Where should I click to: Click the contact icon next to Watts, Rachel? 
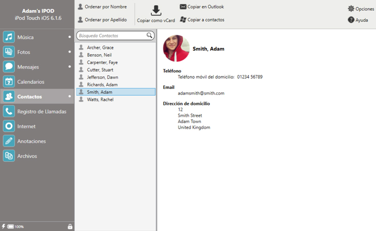pos(81,99)
